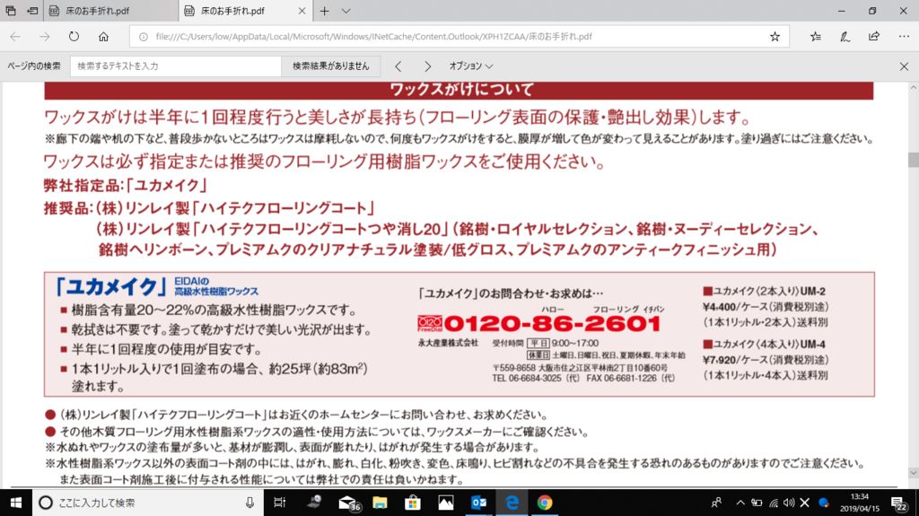919x516 pixels.
Task: Close the active PDF tab
Action: tap(302, 11)
